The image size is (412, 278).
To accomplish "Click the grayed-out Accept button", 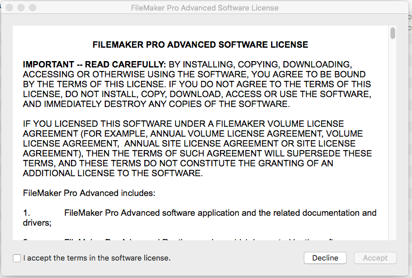I will pos(375,258).
